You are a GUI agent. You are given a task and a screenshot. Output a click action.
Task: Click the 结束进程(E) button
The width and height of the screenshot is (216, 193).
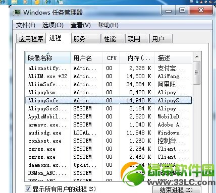click(x=177, y=190)
